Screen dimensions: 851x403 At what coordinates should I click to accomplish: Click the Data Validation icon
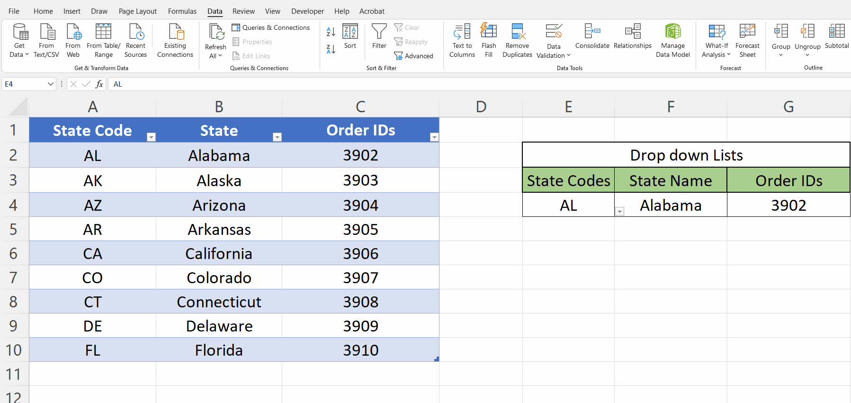[554, 32]
